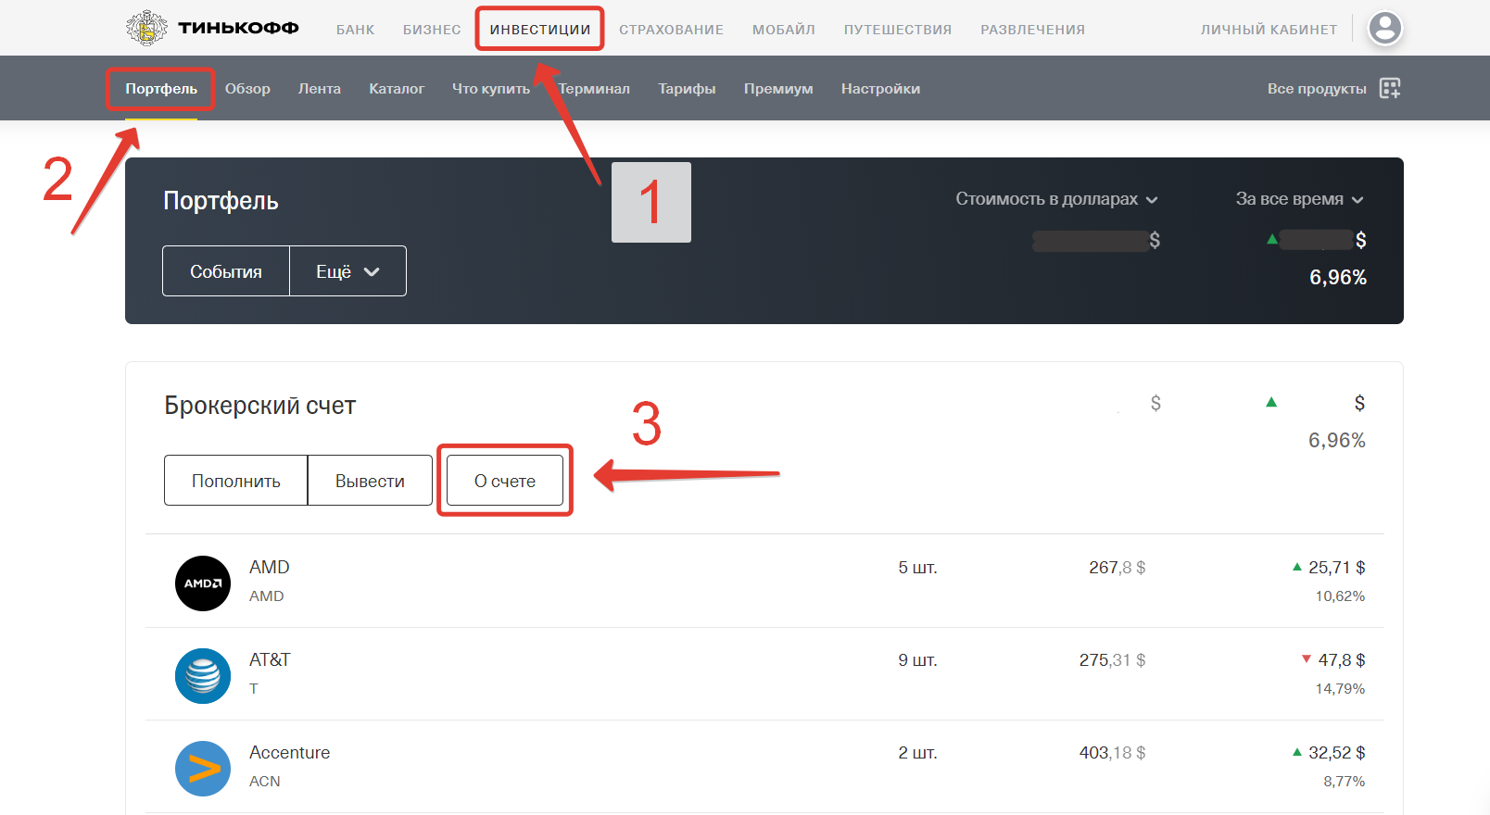The width and height of the screenshot is (1490, 815).
Task: Switch to the Обзор tab
Action: [x=247, y=89]
